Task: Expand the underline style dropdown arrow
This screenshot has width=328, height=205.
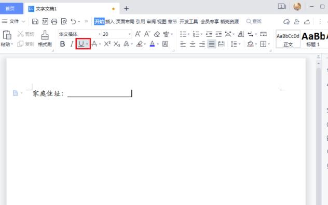Action: pyautogui.click(x=87, y=44)
